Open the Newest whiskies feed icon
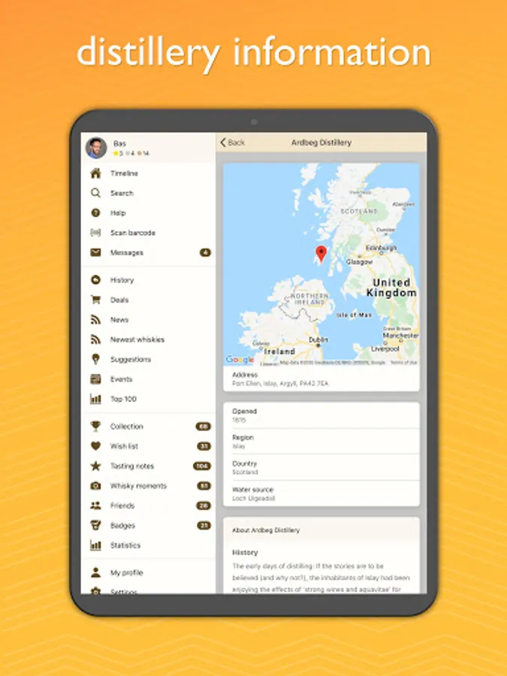Viewport: 507px width, 676px height. [95, 340]
